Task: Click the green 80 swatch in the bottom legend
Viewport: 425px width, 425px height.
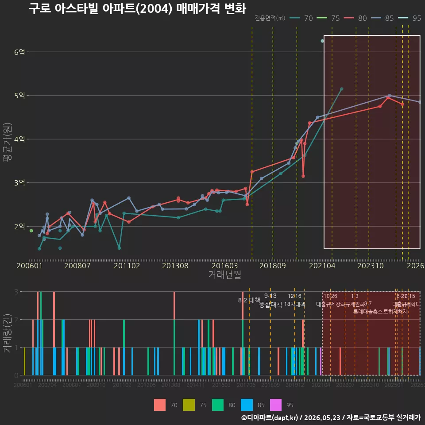Action: (x=218, y=405)
